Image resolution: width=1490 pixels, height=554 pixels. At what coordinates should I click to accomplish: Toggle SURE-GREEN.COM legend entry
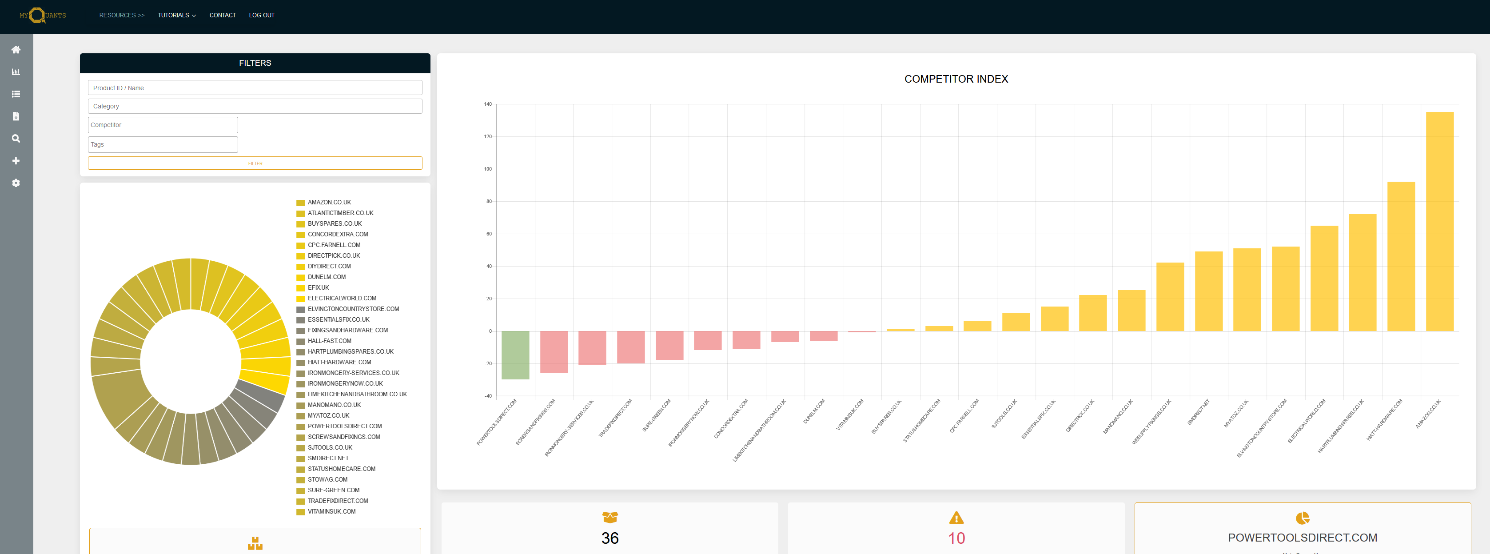[x=328, y=491]
